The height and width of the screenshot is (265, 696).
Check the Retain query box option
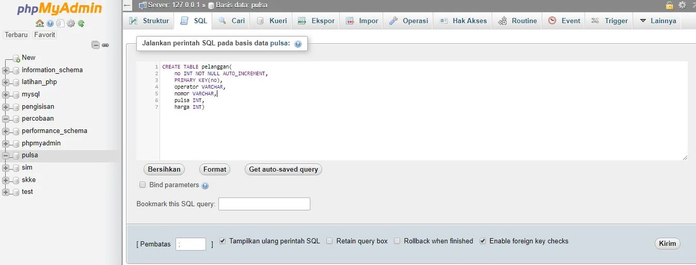(329, 241)
